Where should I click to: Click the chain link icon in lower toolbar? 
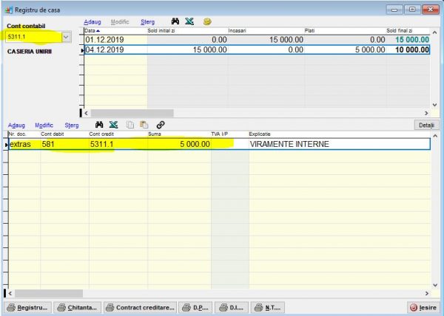click(160, 125)
